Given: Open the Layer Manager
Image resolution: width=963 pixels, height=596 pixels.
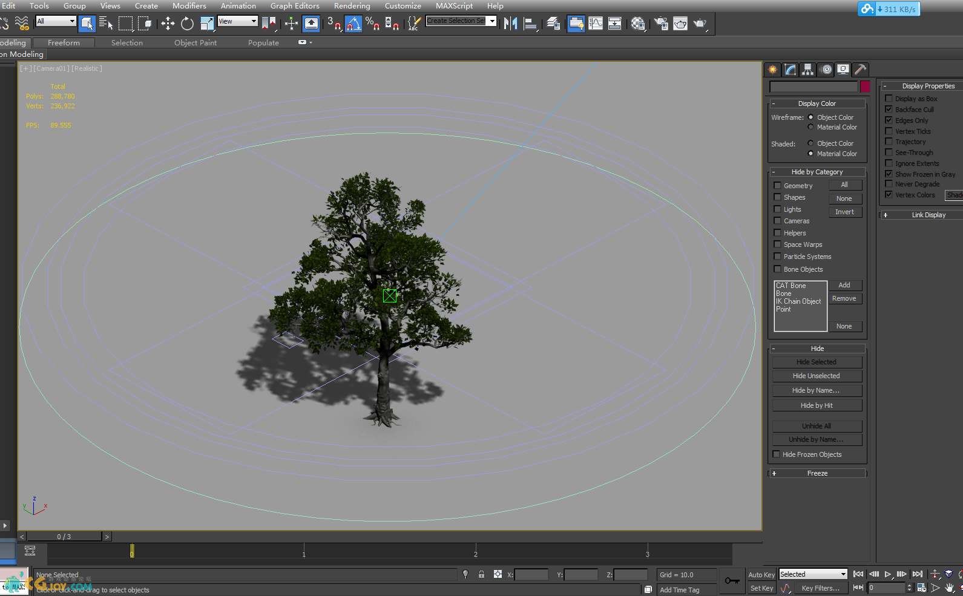Looking at the screenshot, I should pyautogui.click(x=553, y=24).
